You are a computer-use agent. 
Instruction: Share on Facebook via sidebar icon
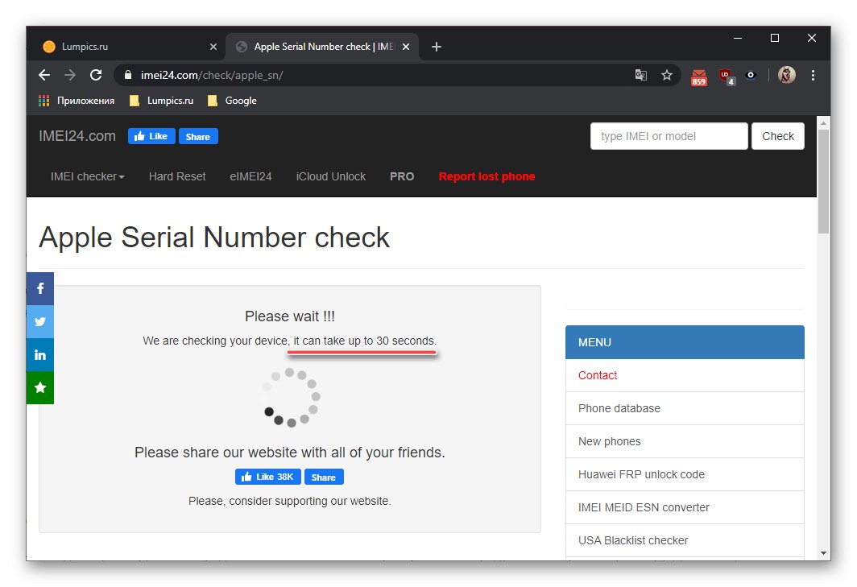point(40,288)
